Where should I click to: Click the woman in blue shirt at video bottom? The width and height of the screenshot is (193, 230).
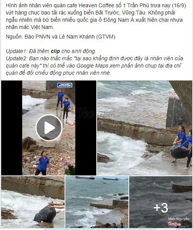click(x=42, y=163)
